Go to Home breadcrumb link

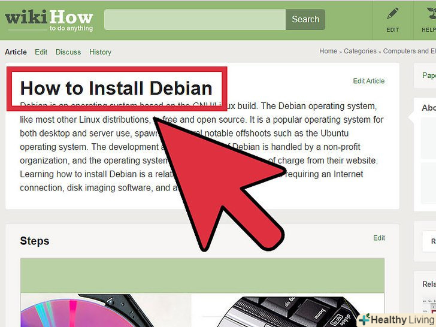[328, 51]
